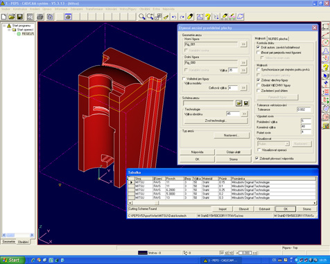Select the Zoom magnifier tool
Screen dimensions: 330x264
click(141, 17)
